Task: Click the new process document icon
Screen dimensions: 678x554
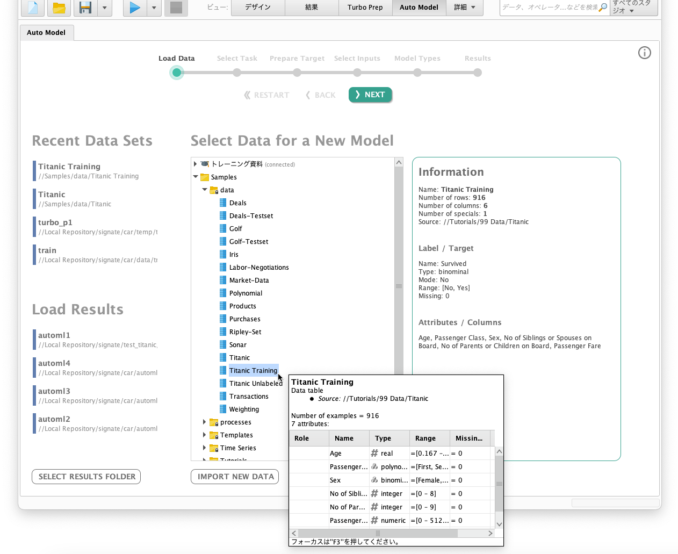Action: click(32, 8)
